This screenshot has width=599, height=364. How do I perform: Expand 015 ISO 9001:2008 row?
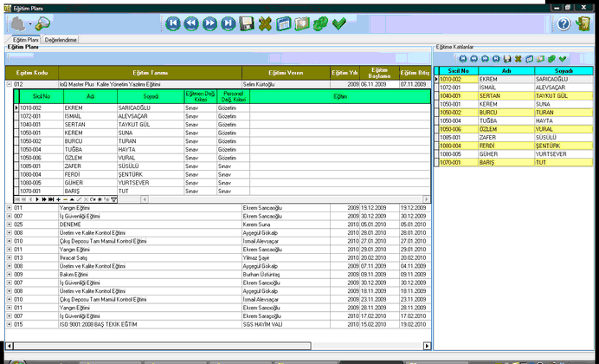pos(10,324)
